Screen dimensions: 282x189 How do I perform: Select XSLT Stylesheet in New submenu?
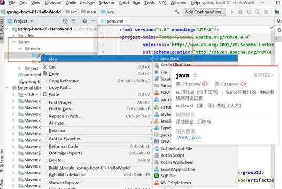coord(195,183)
